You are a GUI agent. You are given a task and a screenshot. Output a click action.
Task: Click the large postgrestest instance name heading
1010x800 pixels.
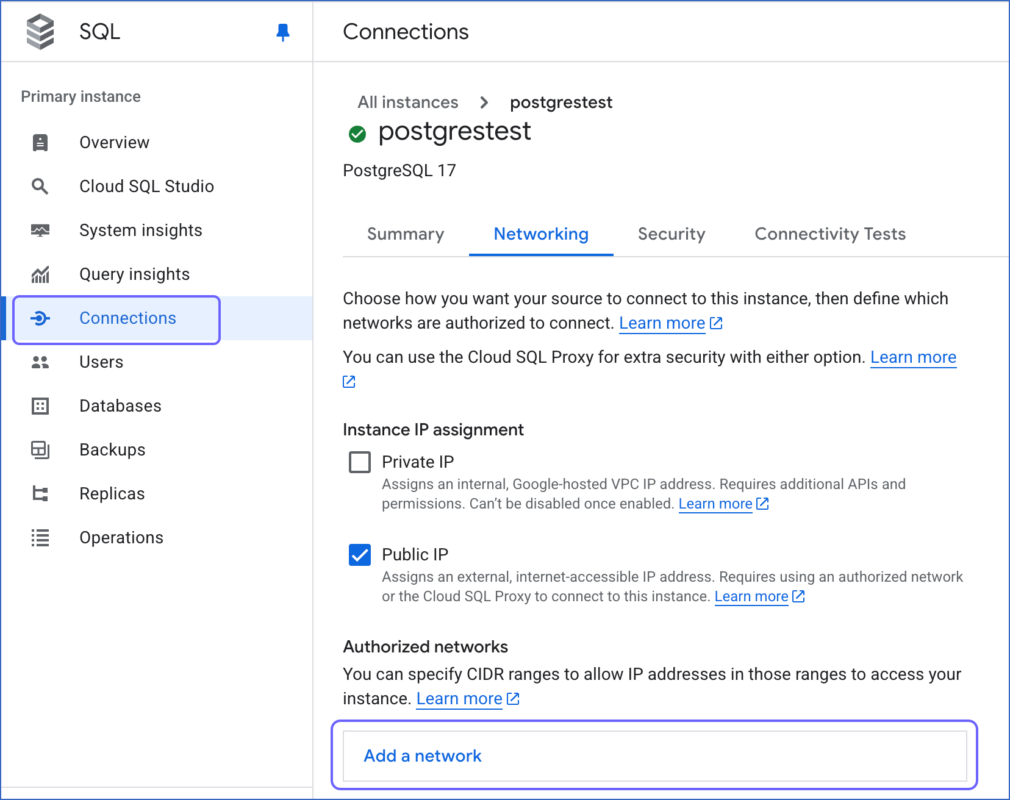(x=454, y=132)
